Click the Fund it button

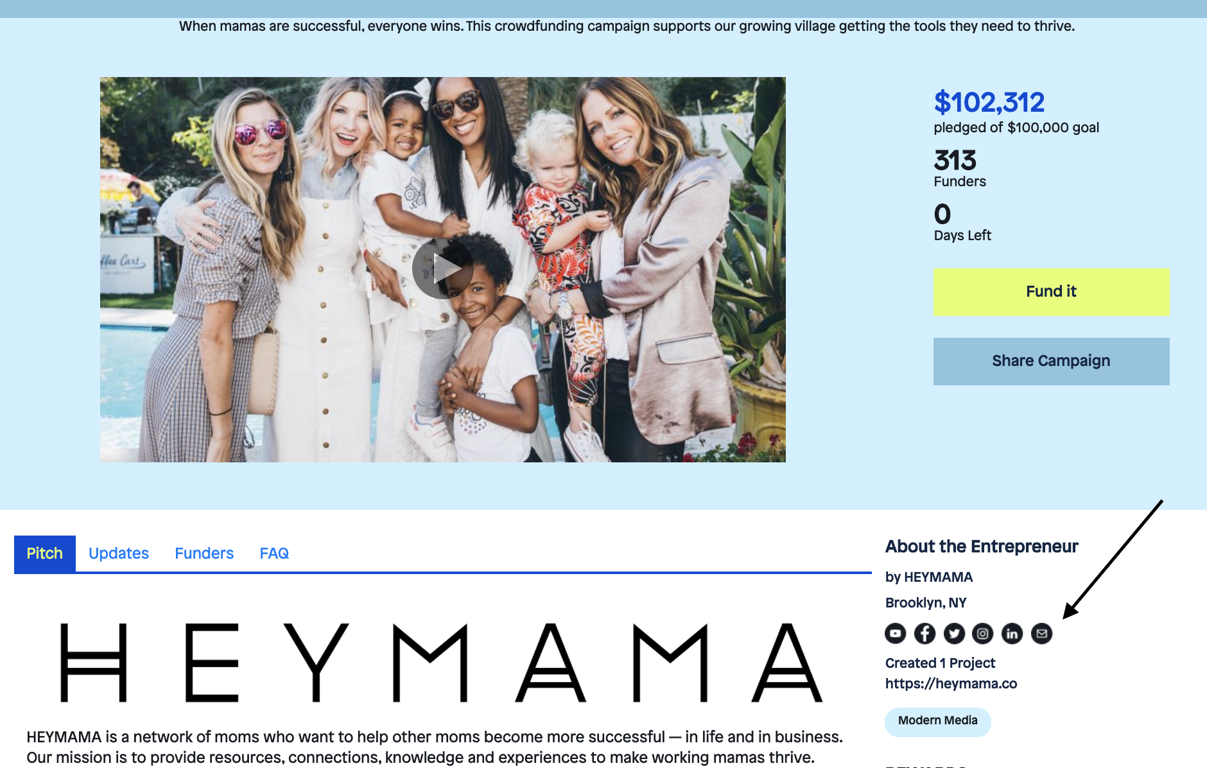coord(1051,292)
